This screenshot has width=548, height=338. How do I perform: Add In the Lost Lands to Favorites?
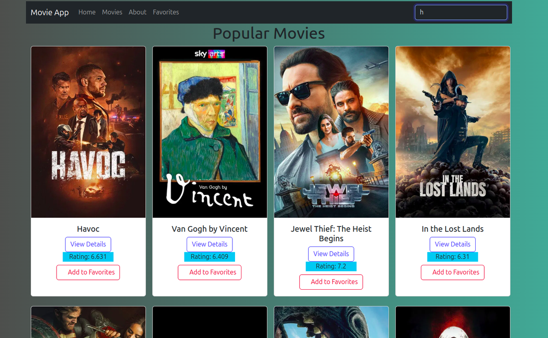pos(453,273)
